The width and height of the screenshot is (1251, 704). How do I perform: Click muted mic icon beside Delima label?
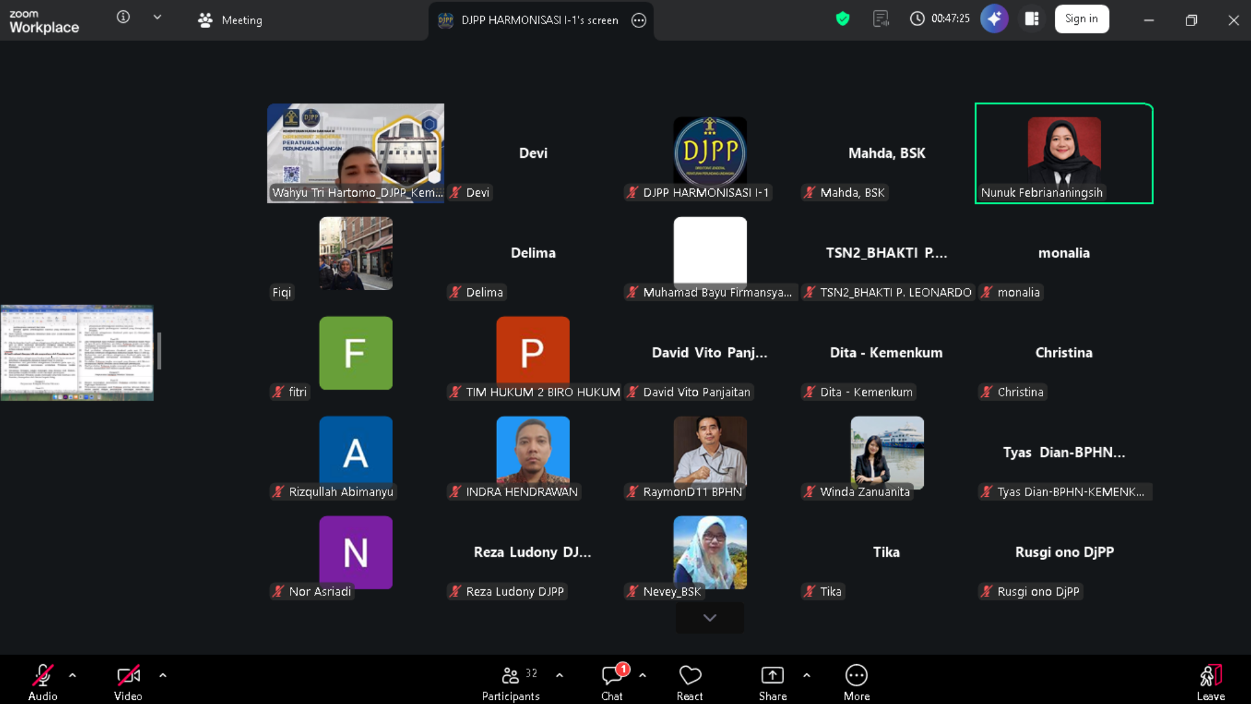(x=455, y=292)
